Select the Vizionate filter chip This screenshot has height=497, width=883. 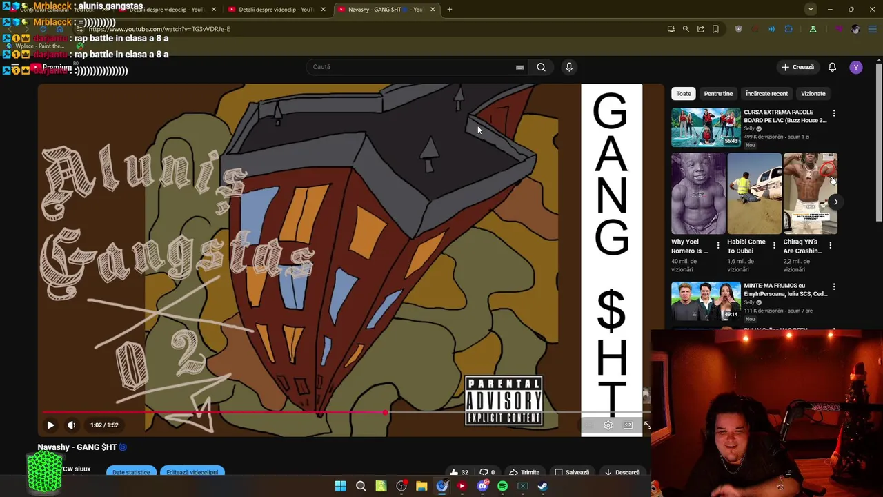click(813, 94)
